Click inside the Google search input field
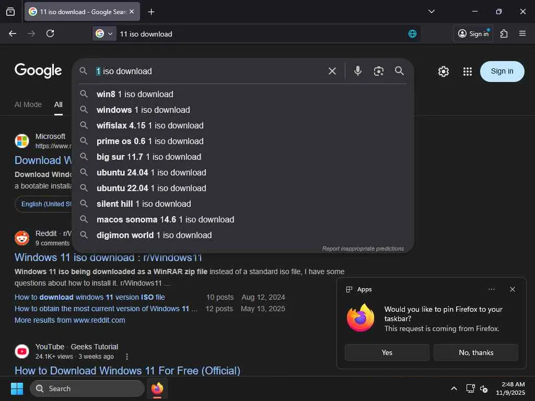The width and height of the screenshot is (535, 401). point(208,71)
